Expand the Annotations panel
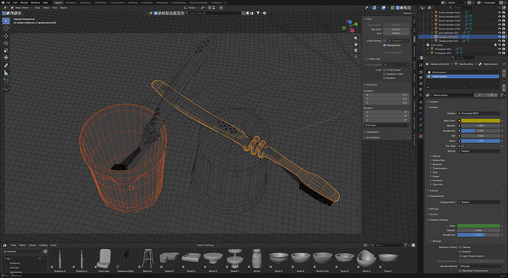 373,138
